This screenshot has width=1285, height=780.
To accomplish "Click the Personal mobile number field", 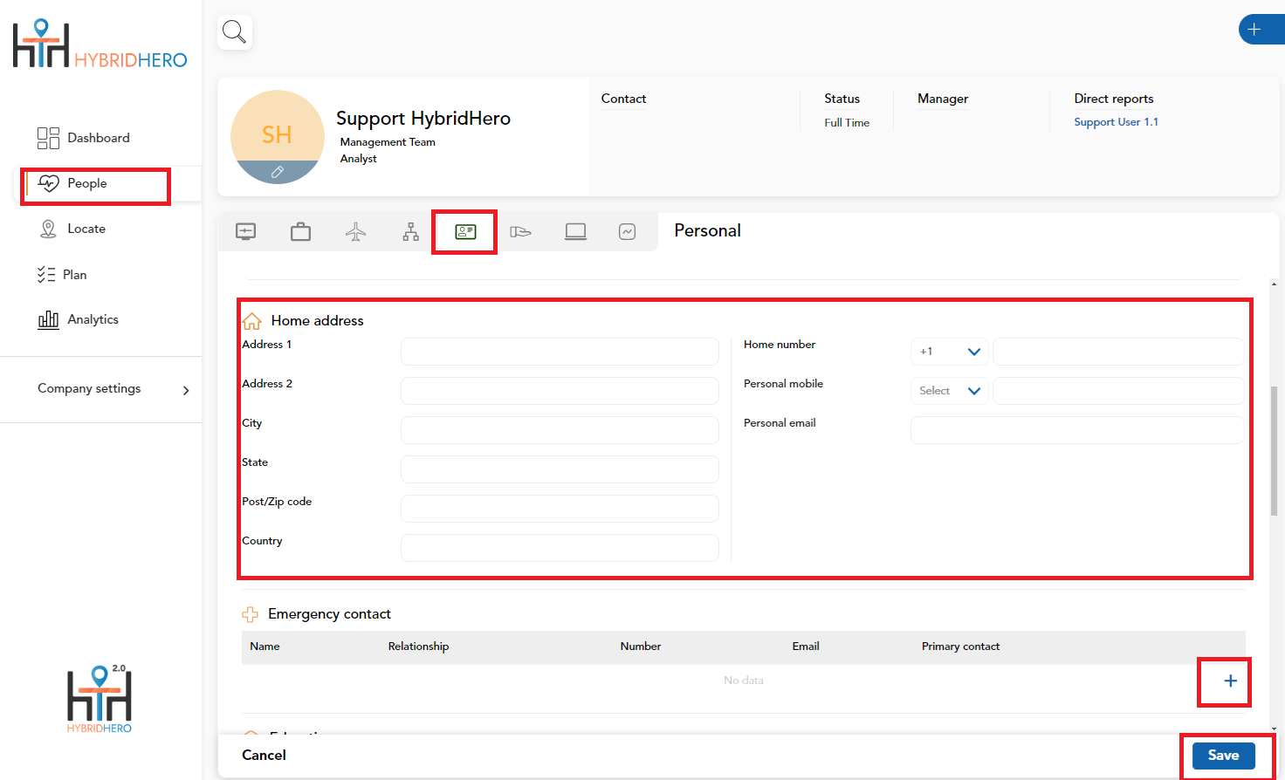I will [1118, 391].
